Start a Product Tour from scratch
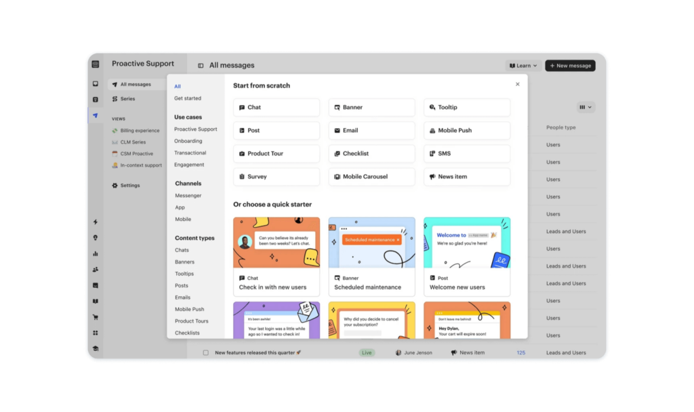Viewport: 694px width, 412px height. (276, 154)
